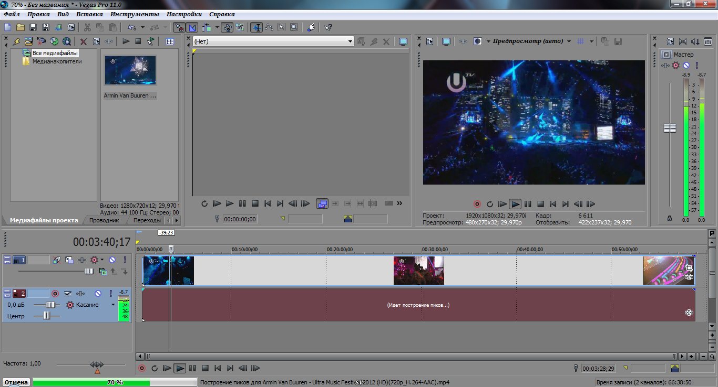The image size is (718, 387).
Task: Open the Инструменты menu
Action: coord(135,14)
